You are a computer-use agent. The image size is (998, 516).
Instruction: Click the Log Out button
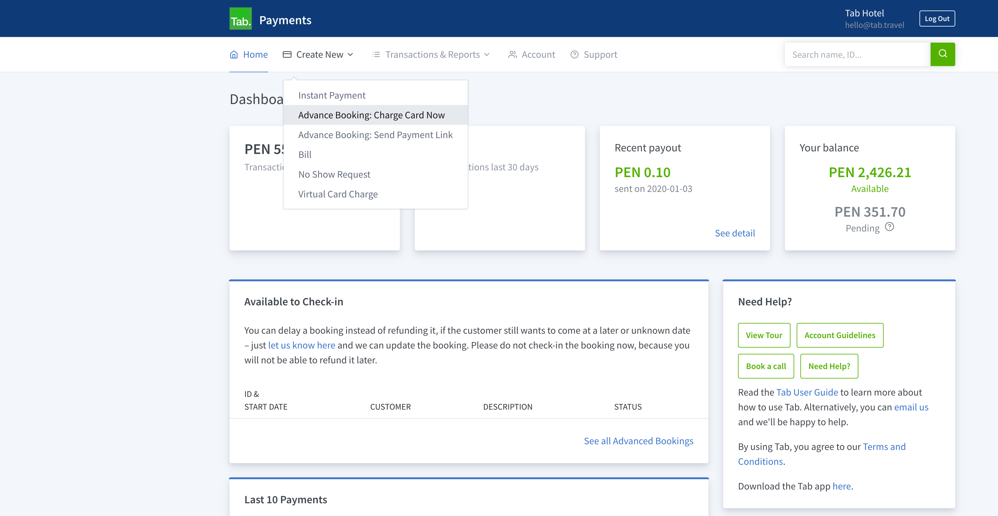tap(937, 19)
